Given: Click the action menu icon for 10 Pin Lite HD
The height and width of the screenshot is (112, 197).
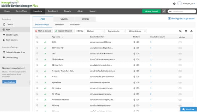Looking at the screenshot, I should [x=180, y=48].
